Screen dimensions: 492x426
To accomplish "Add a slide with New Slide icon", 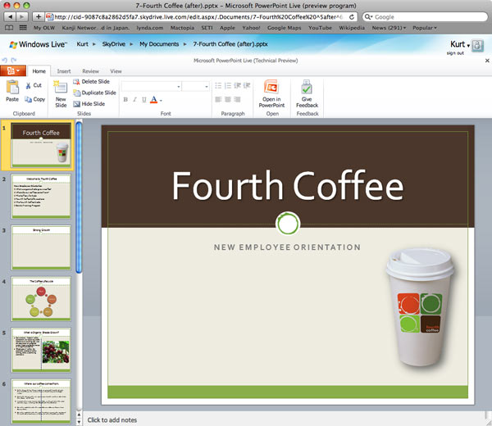I will pos(61,88).
